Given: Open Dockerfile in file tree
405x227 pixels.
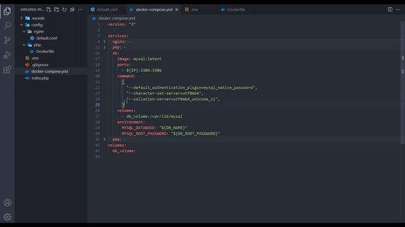Looking at the screenshot, I should pos(45,52).
